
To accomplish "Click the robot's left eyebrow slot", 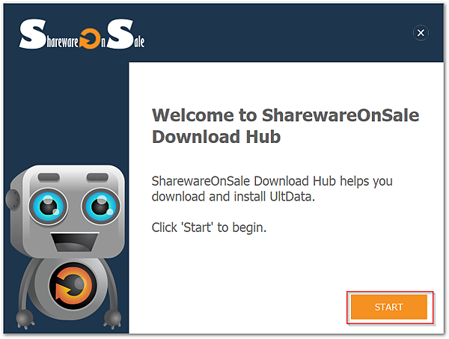I will (49, 177).
